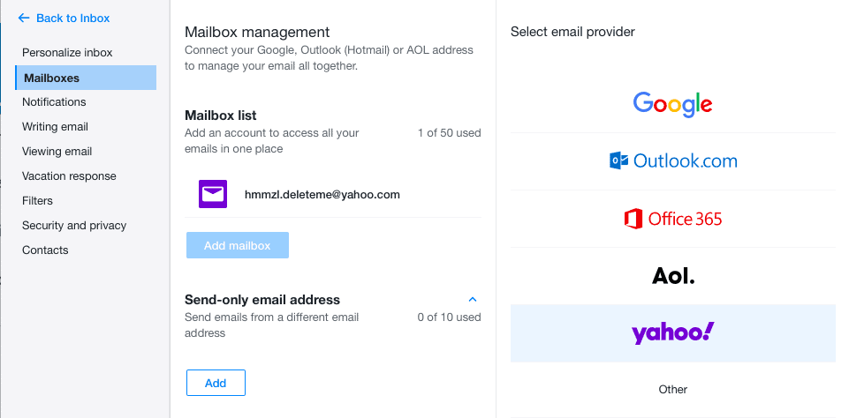Open Security and privacy settings
This screenshot has height=418, width=849.
(74, 226)
